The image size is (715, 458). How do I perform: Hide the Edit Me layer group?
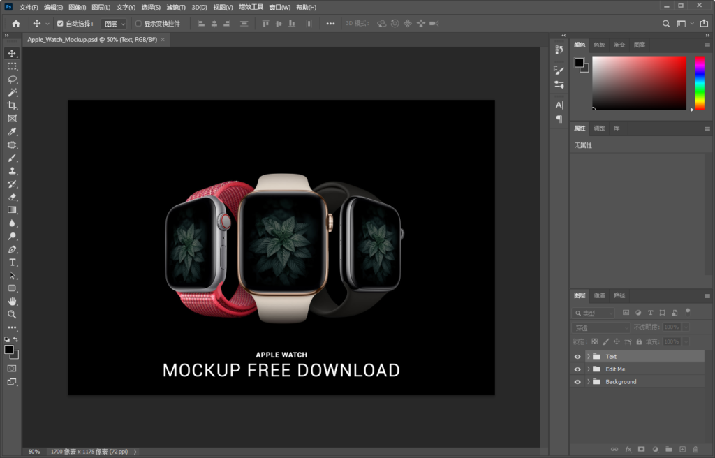(x=577, y=369)
